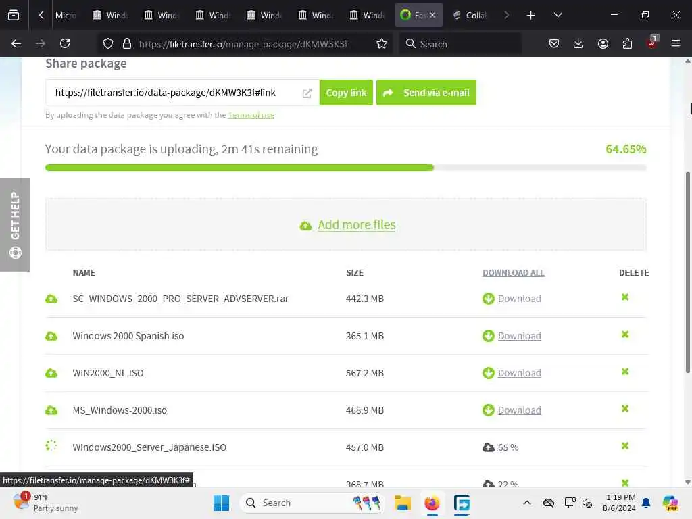Image resolution: width=692 pixels, height=519 pixels.
Task: Open the weather widget showing 91°F
Action: pos(45,503)
